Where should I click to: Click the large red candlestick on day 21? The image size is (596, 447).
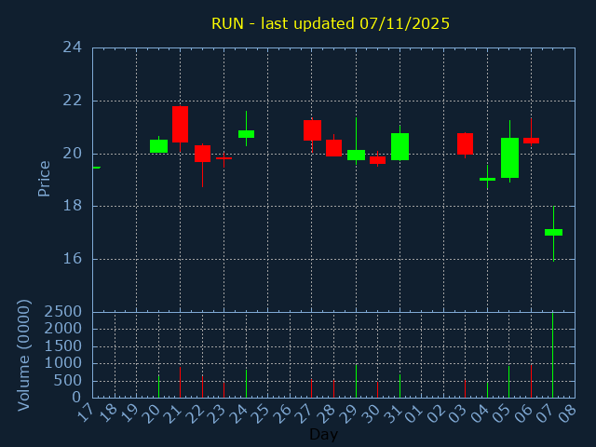tap(180, 124)
